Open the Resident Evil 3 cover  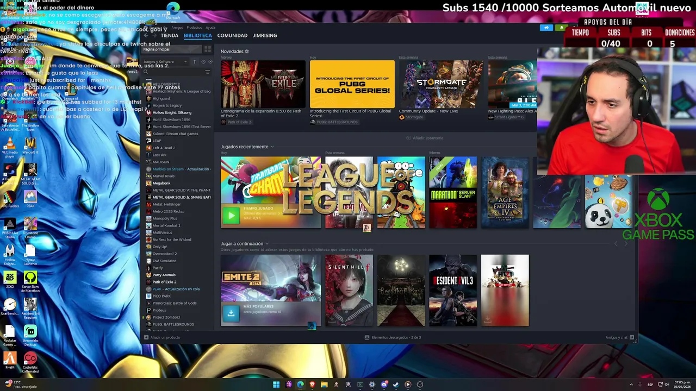pyautogui.click(x=453, y=291)
